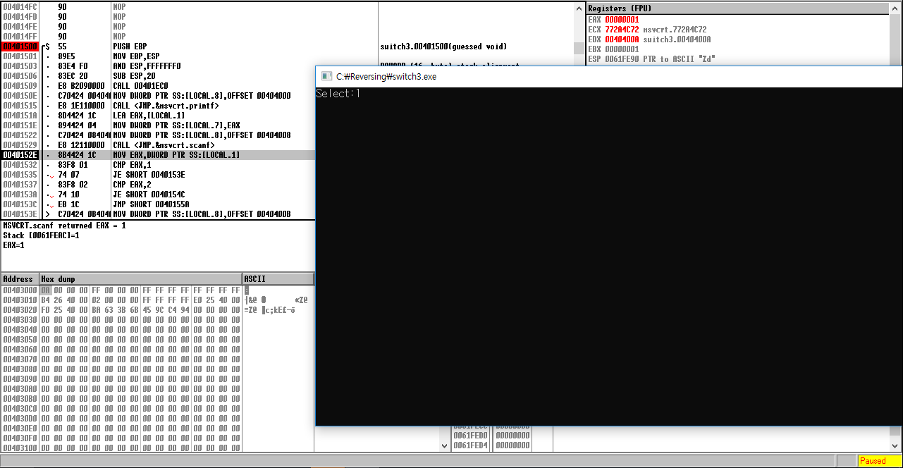
Task: Click the scroll up arrow in disassembly pane
Action: [x=580, y=7]
